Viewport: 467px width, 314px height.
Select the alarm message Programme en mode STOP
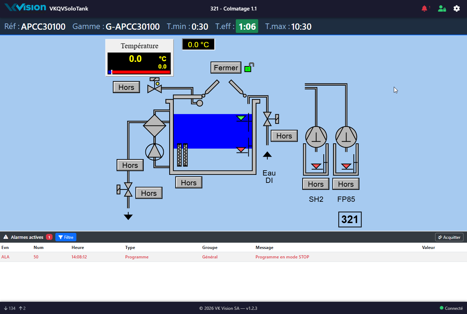(282, 257)
